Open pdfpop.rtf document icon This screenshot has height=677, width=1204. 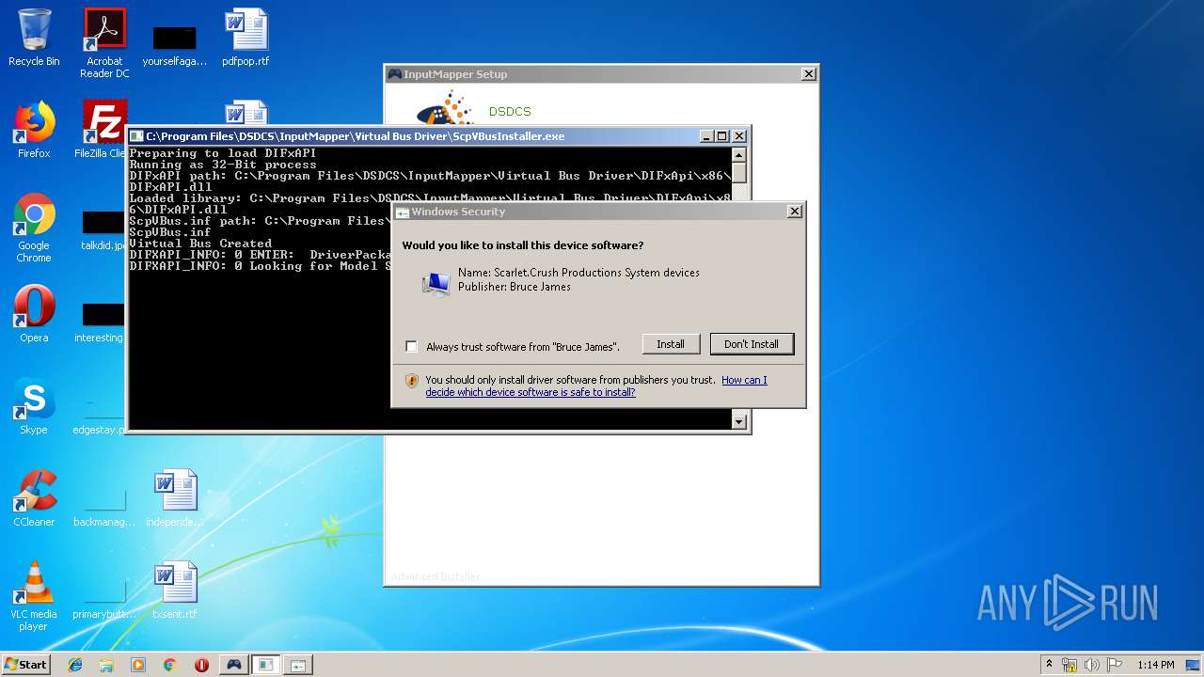coord(246,38)
